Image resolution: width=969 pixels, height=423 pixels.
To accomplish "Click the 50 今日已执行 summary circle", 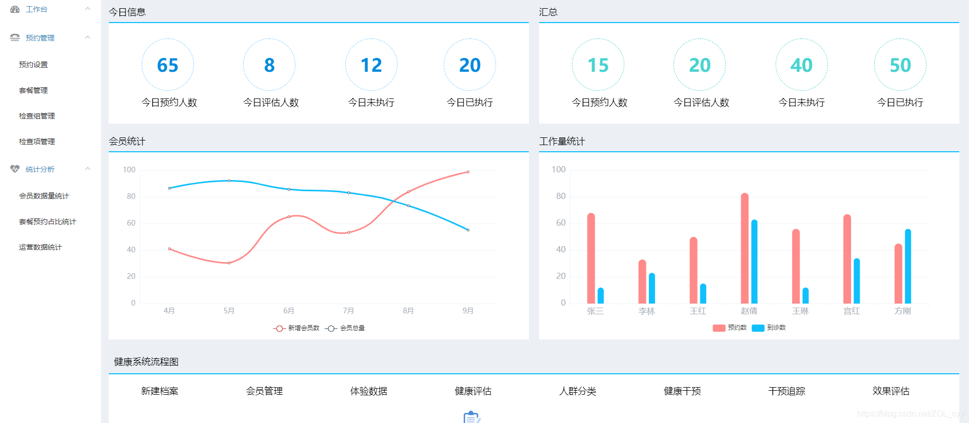I will click(x=900, y=65).
